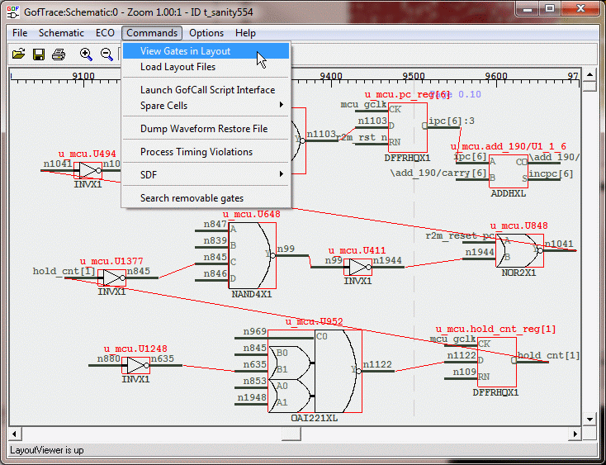Select the u_mcu.U494 inverter gate symbol

(88, 170)
